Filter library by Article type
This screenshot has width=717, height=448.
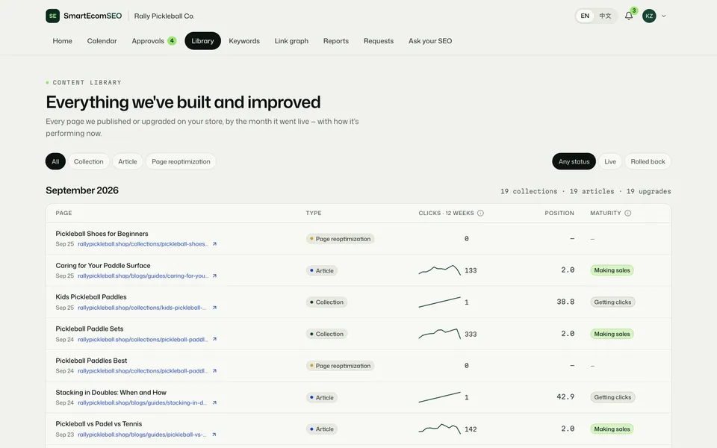(128, 161)
